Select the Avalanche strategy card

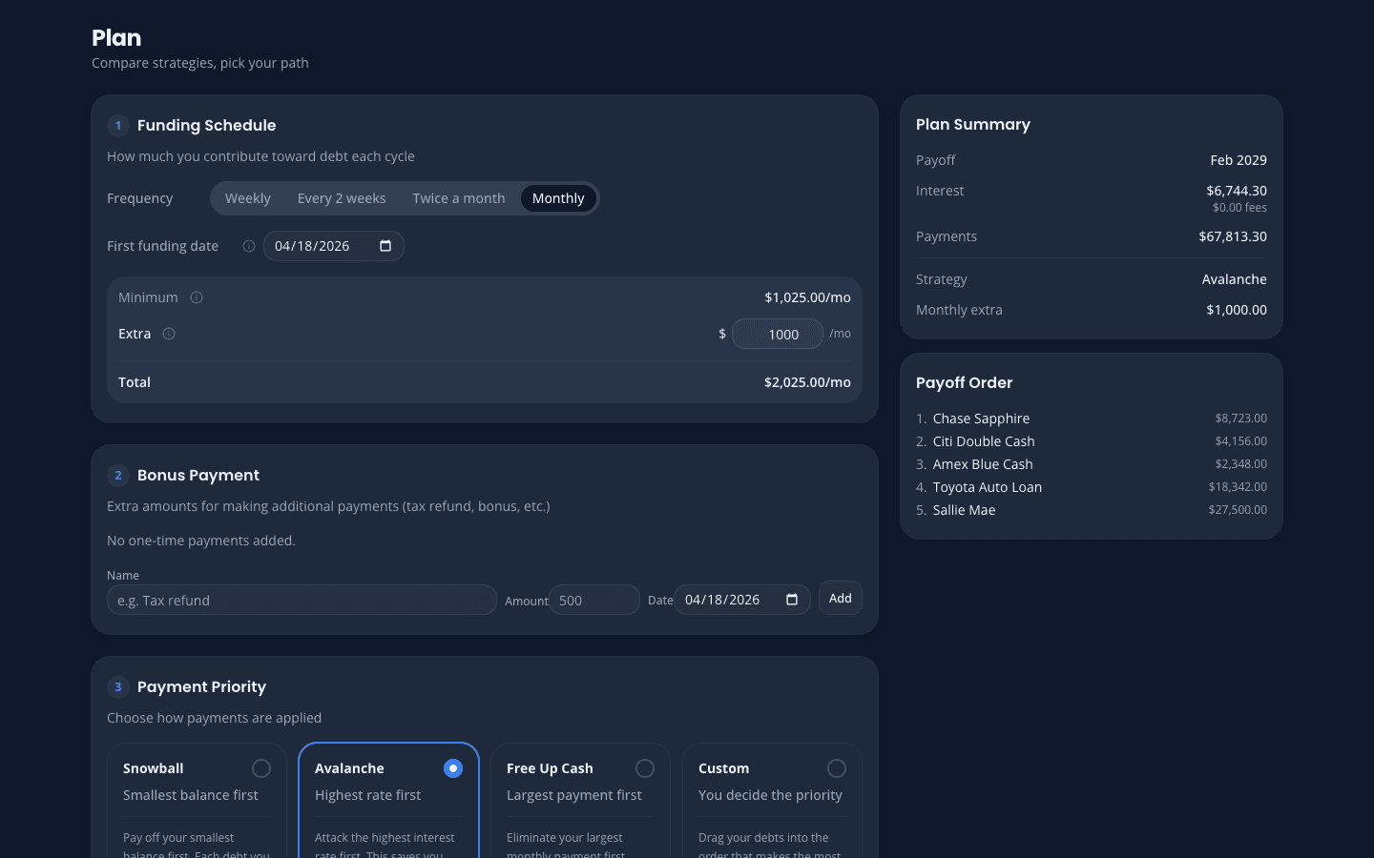[x=453, y=767]
